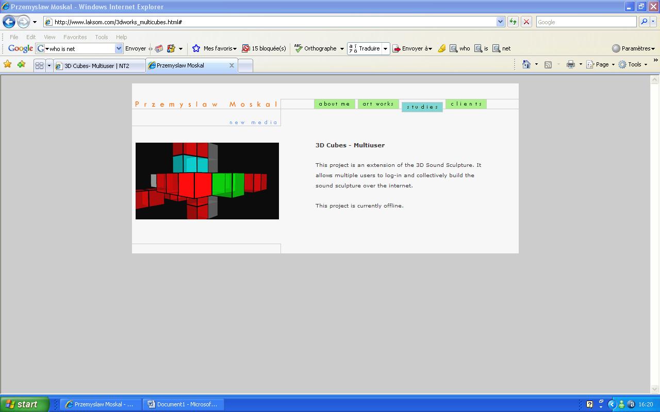Expand the address bar history dropdown
Image resolution: width=660 pixels, height=412 pixels.
pos(500,22)
